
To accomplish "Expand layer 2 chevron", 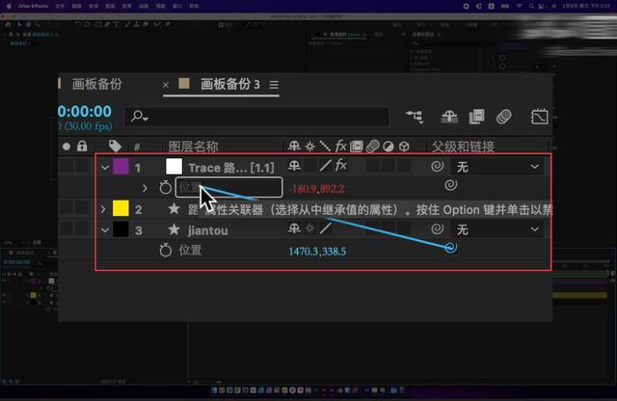I will tap(103, 209).
